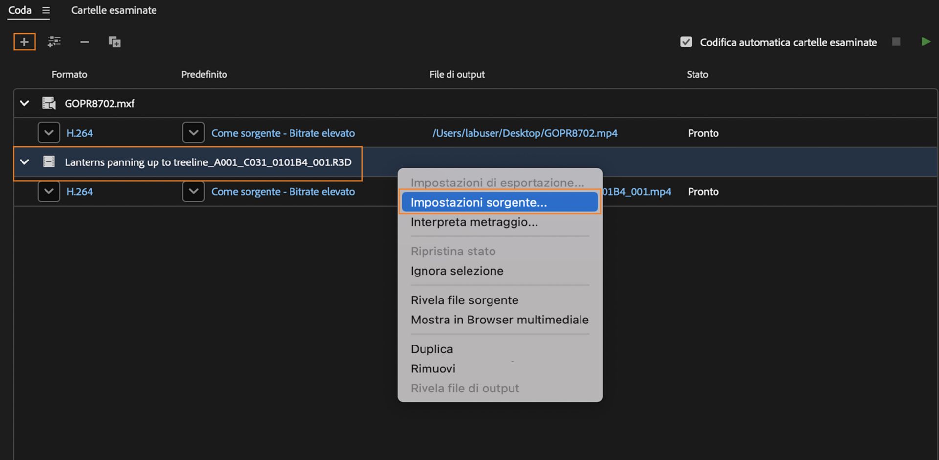The height and width of the screenshot is (460, 939).
Task: Click the Remove minus icon in toolbar
Action: 84,42
